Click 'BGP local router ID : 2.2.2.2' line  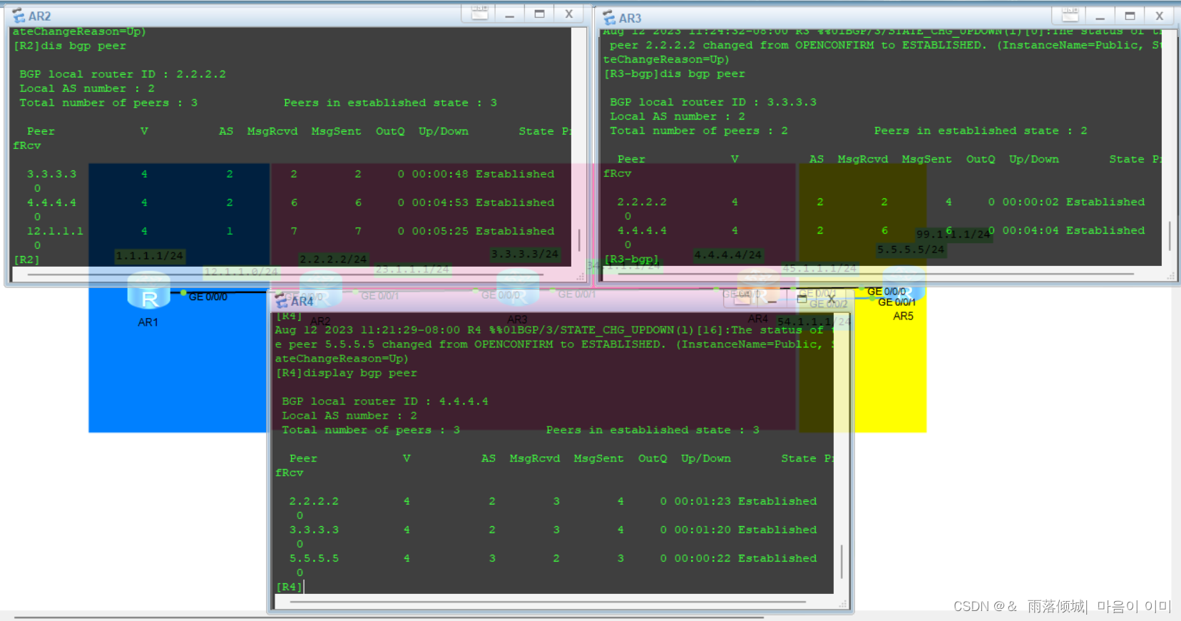(x=122, y=74)
